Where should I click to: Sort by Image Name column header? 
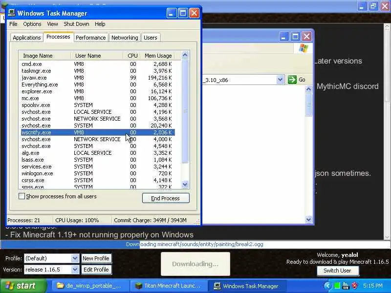(x=45, y=56)
